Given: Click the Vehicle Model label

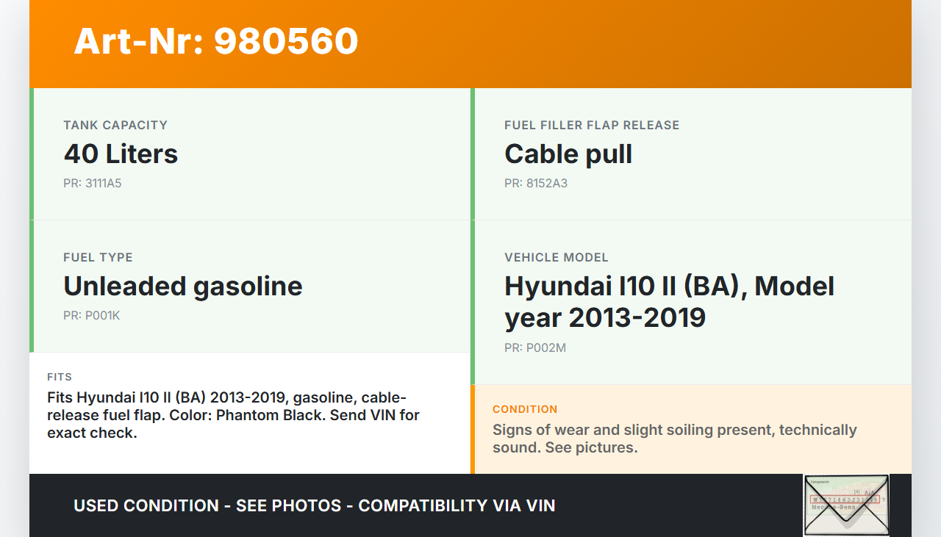Looking at the screenshot, I should click(556, 257).
